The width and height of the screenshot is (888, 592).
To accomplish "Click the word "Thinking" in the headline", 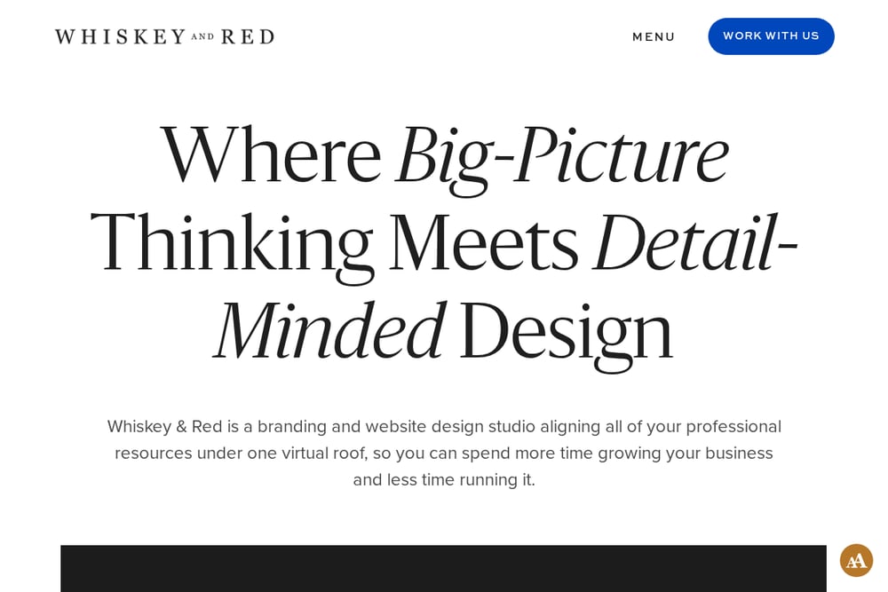I will 232,246.
